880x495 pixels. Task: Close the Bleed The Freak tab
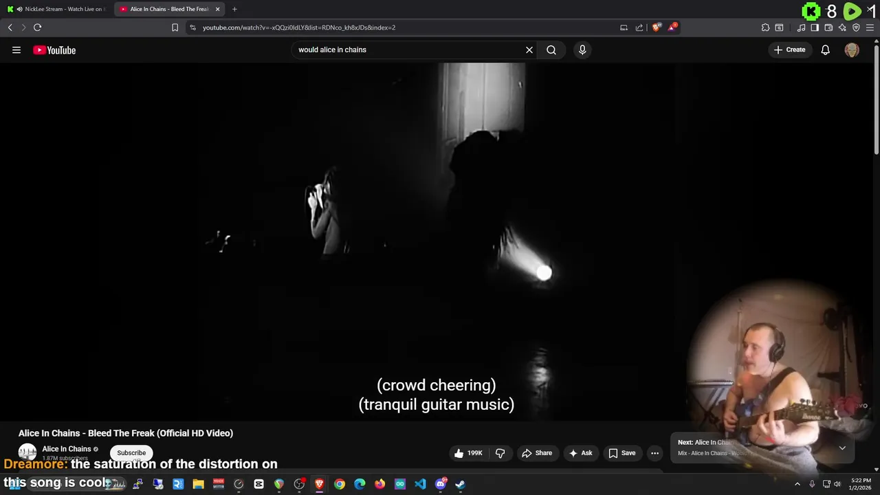(x=217, y=9)
